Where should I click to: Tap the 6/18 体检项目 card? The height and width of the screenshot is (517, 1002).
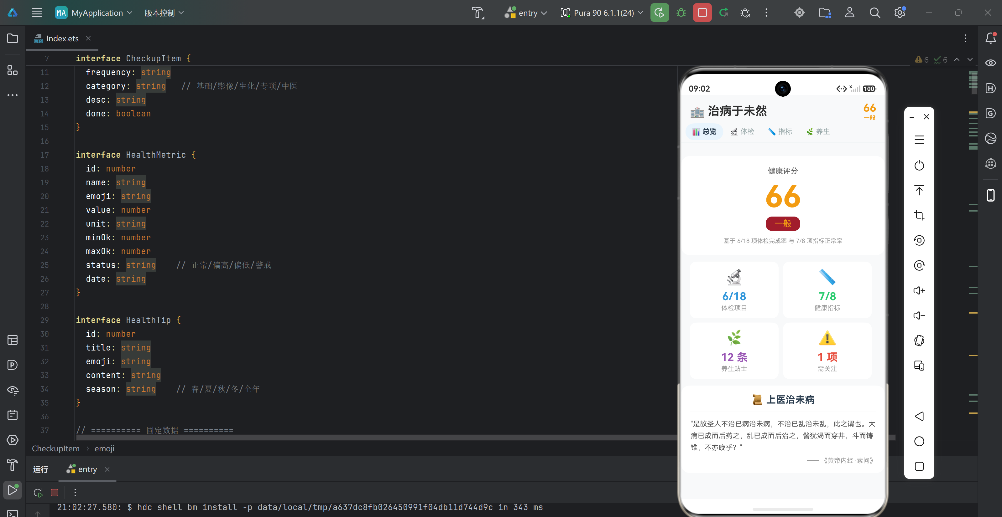[733, 290]
